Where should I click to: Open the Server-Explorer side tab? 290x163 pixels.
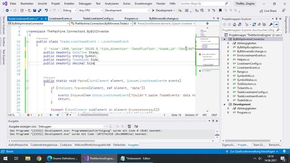click(x=4, y=25)
